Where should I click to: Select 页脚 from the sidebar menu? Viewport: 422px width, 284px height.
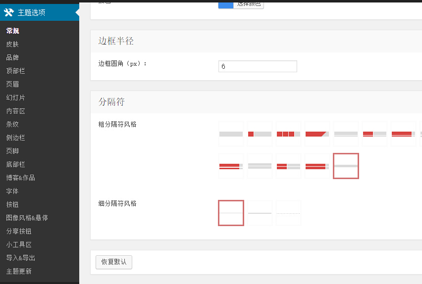[x=12, y=151]
